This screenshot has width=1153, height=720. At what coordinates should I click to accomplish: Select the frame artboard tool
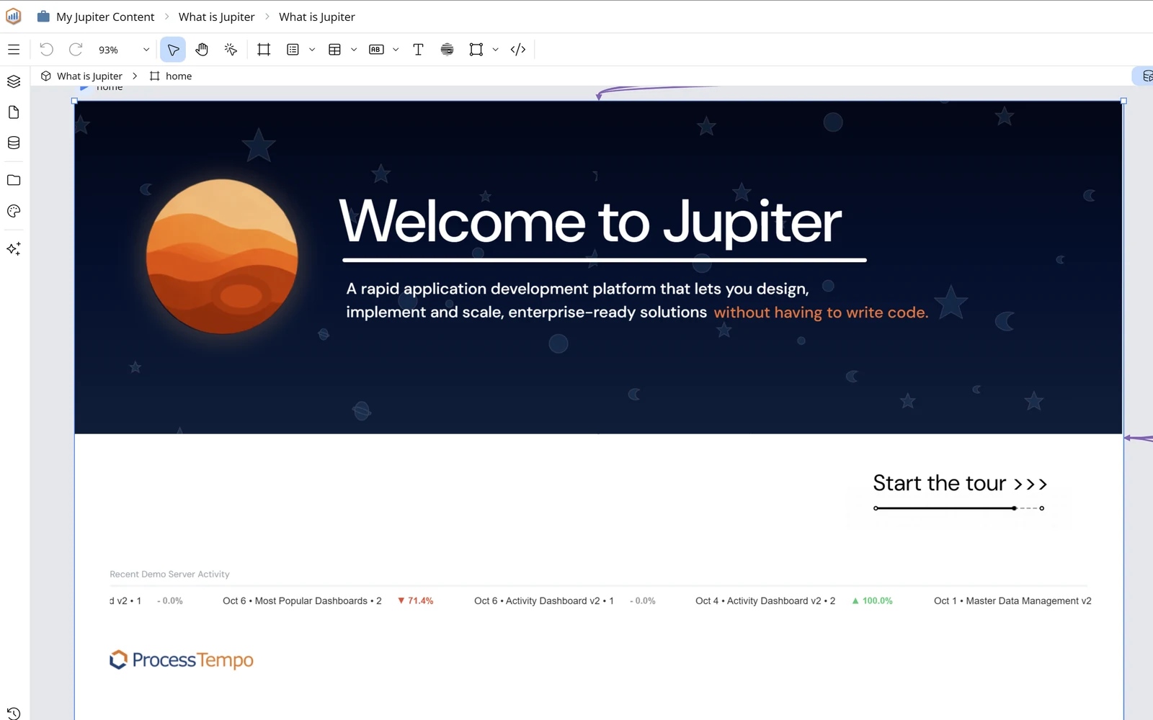[264, 50]
